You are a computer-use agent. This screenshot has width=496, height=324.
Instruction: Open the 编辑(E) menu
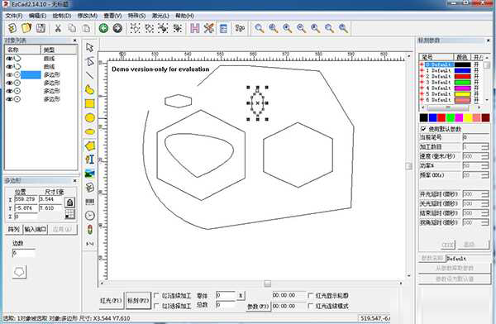37,16
